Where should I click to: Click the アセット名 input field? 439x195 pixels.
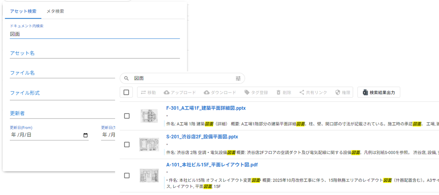[x=95, y=53]
